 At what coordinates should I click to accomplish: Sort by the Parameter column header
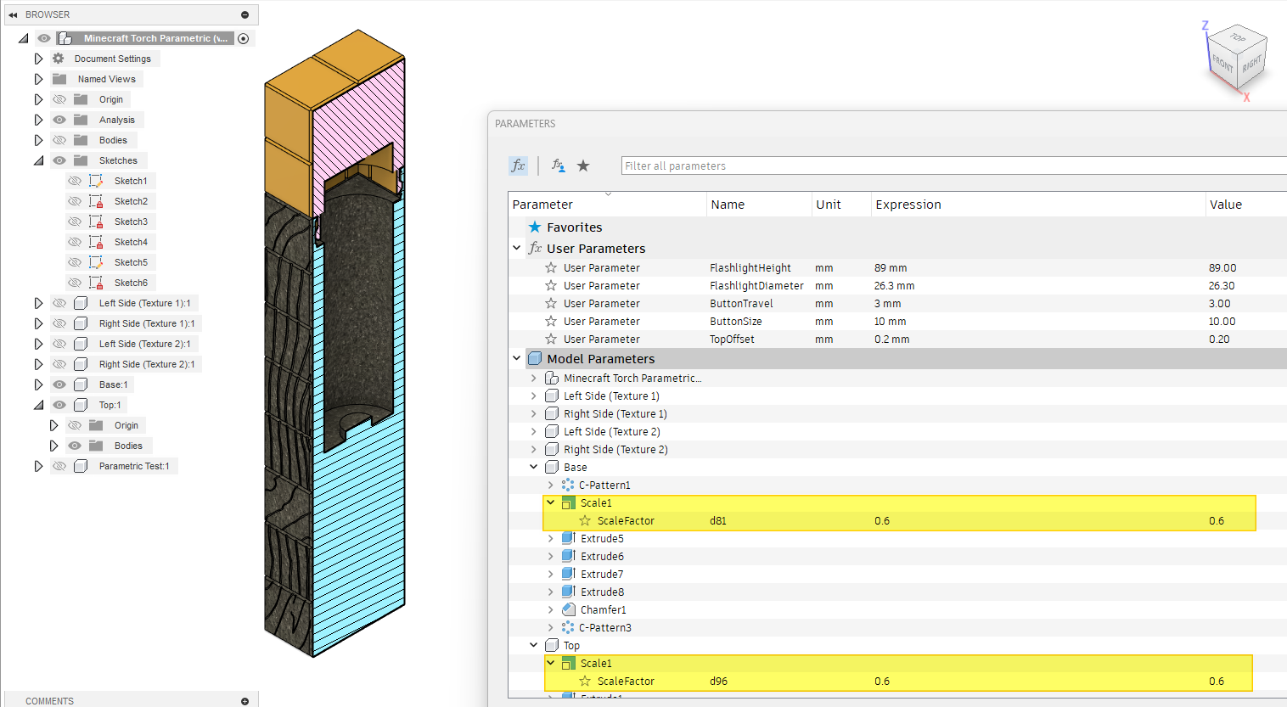(x=542, y=205)
